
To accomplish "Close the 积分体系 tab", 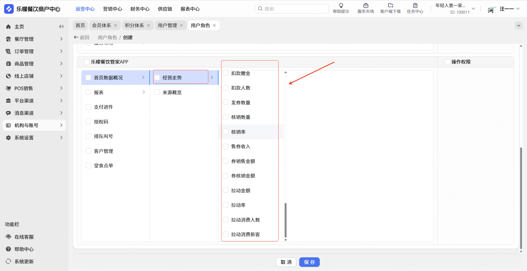I will (x=148, y=25).
